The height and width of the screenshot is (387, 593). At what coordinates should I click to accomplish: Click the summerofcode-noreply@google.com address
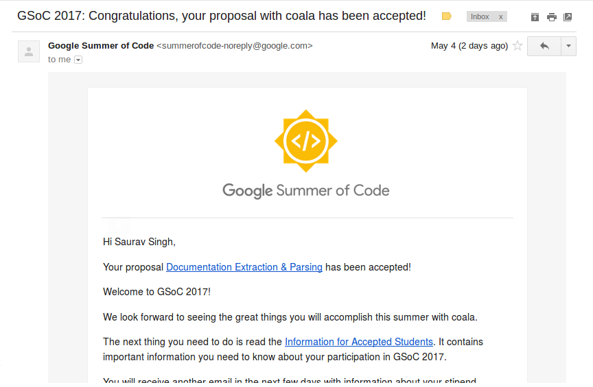235,46
